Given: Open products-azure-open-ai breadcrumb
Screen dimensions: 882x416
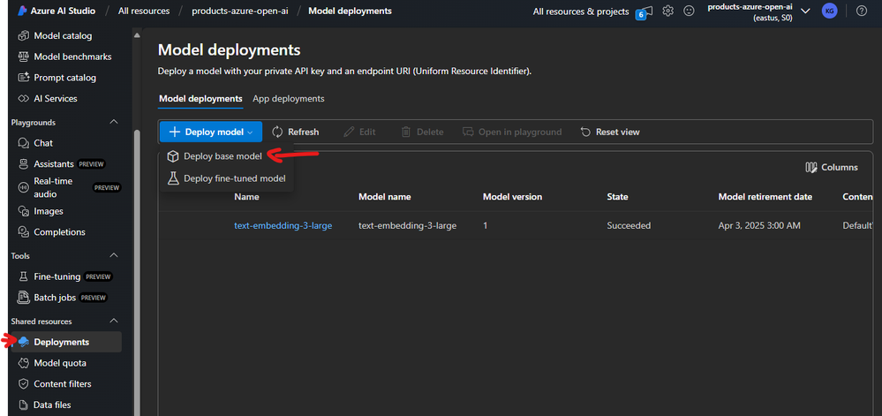Looking at the screenshot, I should pos(240,11).
